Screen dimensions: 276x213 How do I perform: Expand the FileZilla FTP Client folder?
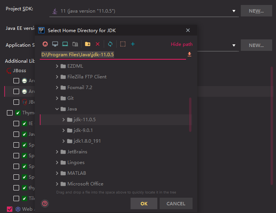pos(57,77)
